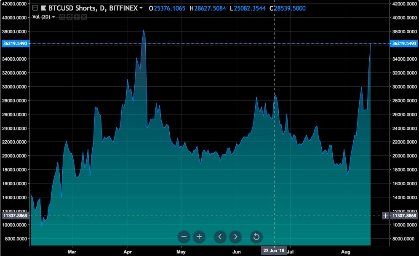Click the Apr label on the time axis
Image resolution: width=419 pixels, height=256 pixels.
(128, 252)
